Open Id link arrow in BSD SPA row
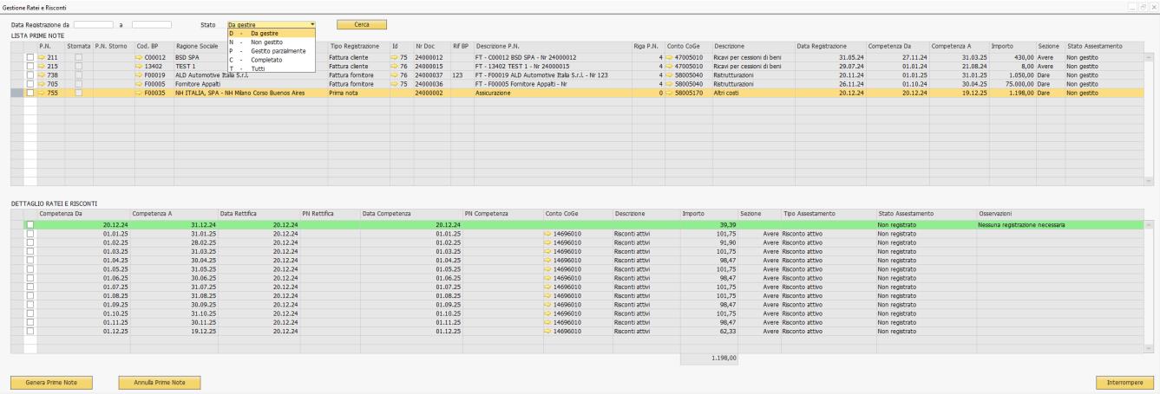This screenshot has height=394, width=1160. pyautogui.click(x=395, y=57)
